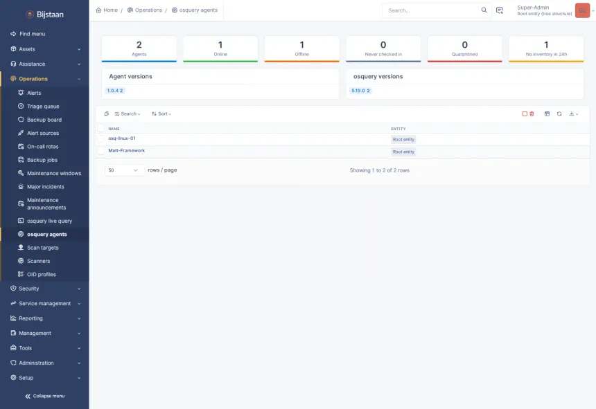The width and height of the screenshot is (596, 409).
Task: Expand the Security menu
Action: tap(44, 289)
